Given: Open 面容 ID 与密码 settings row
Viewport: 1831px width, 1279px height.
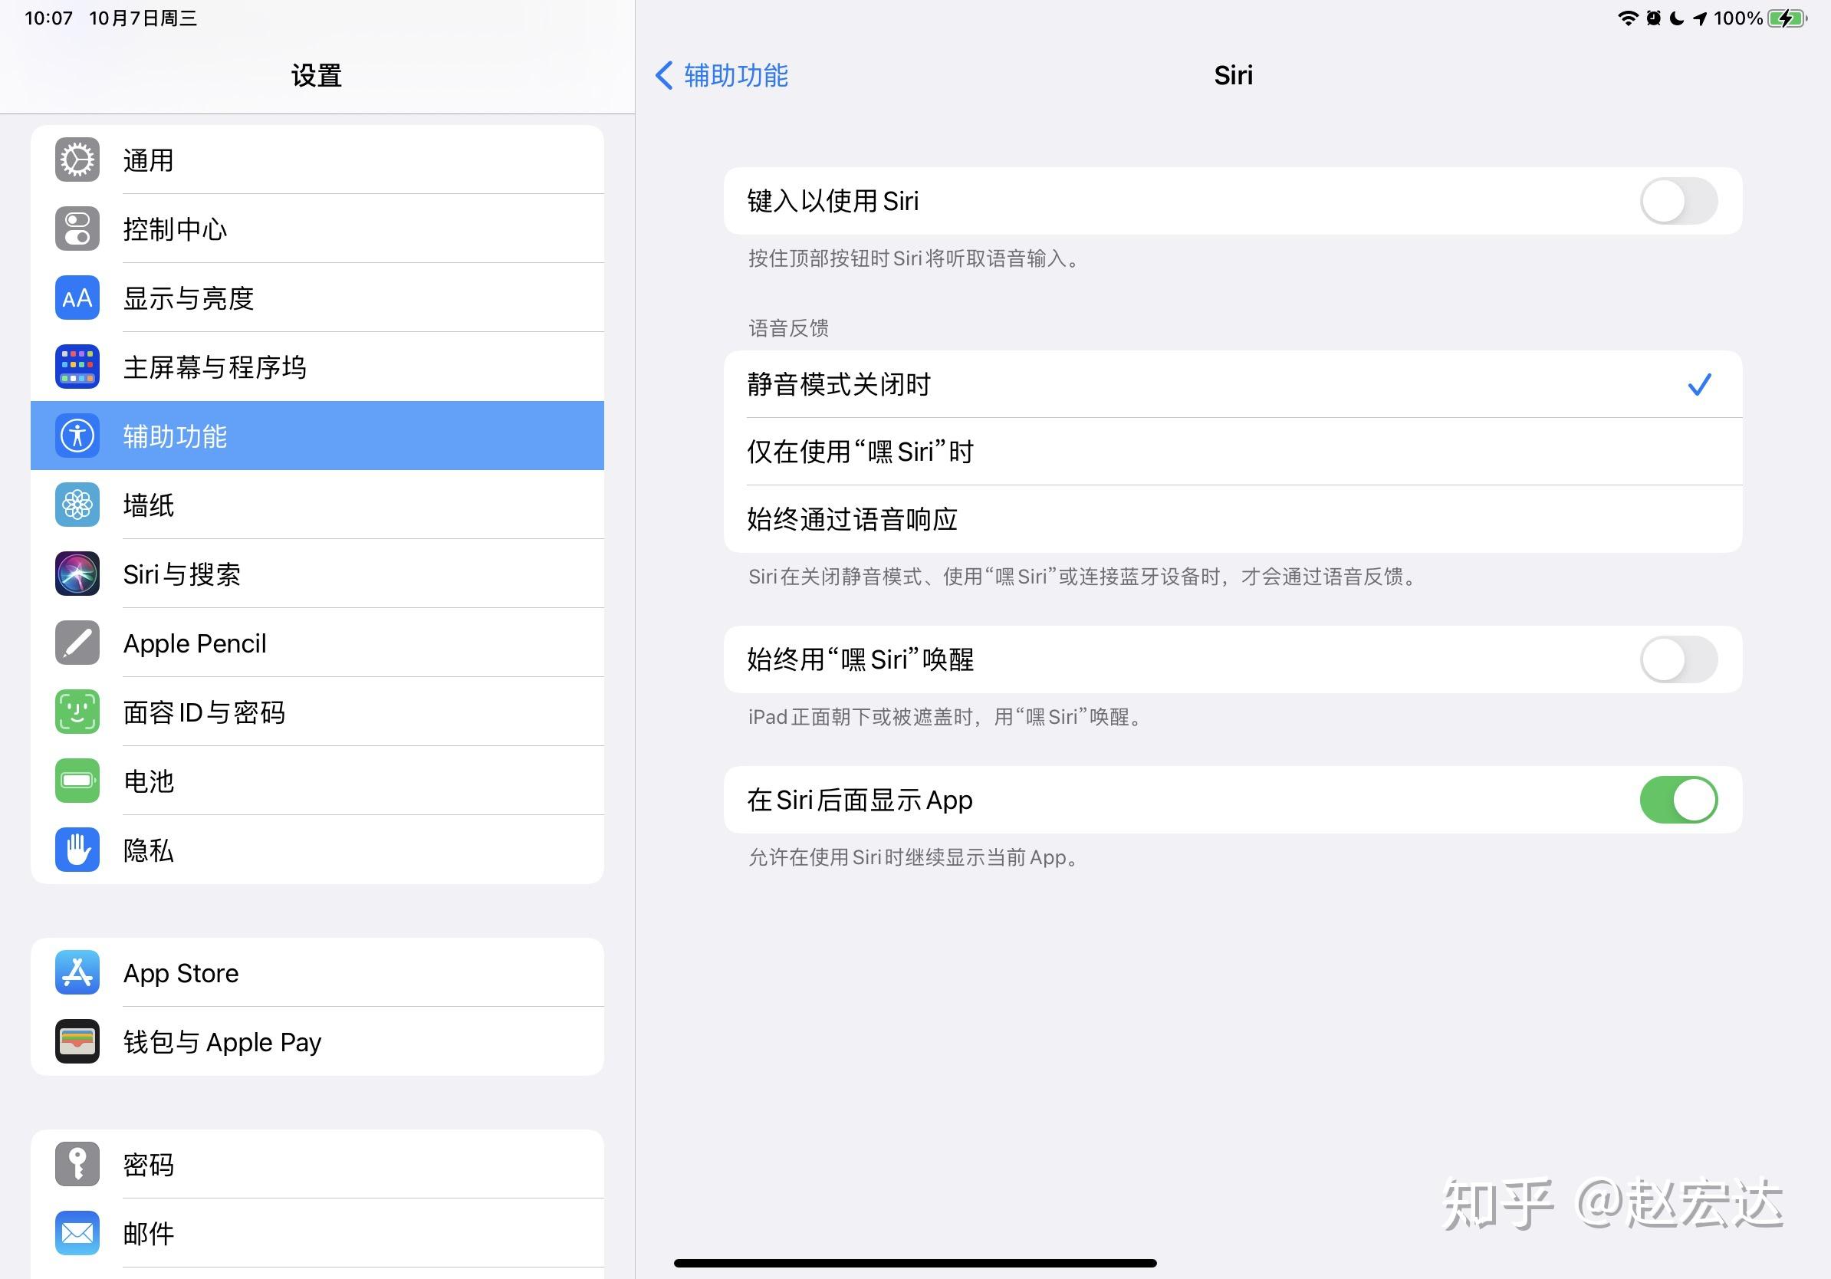Looking at the screenshot, I should click(317, 712).
